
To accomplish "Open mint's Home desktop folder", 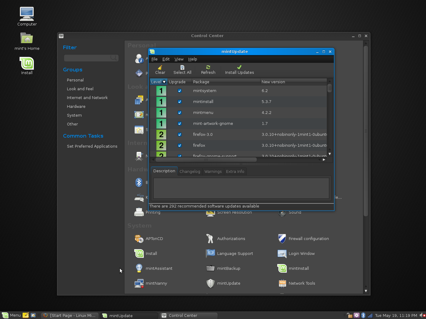I will pyautogui.click(x=27, y=41).
